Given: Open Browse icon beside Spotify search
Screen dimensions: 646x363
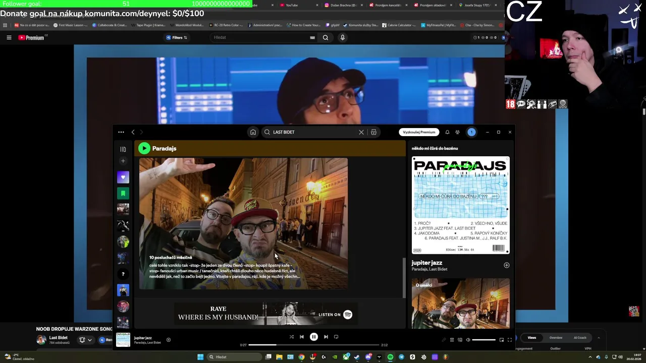Looking at the screenshot, I should point(373,132).
